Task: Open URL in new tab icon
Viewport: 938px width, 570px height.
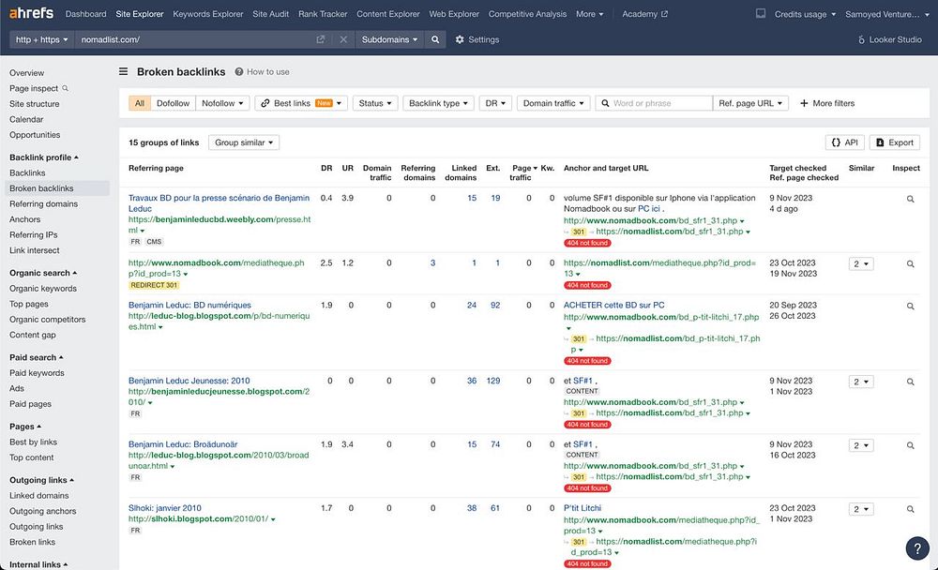Action: point(321,40)
